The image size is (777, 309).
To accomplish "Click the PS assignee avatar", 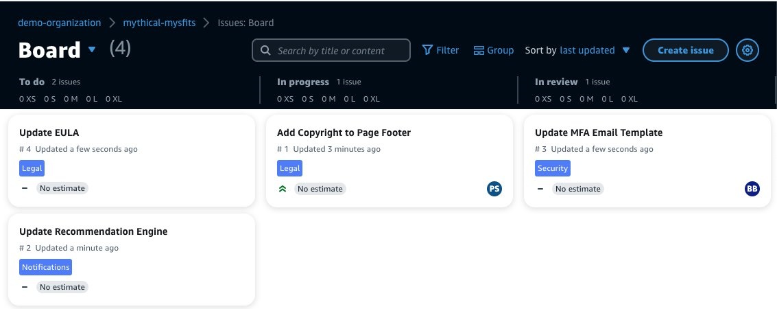I will click(x=494, y=188).
